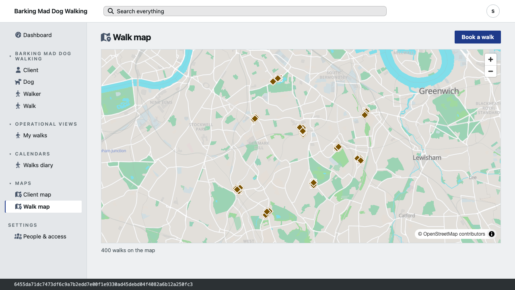The width and height of the screenshot is (515, 290).
Task: Click the Walks diary icon
Action: point(18,165)
